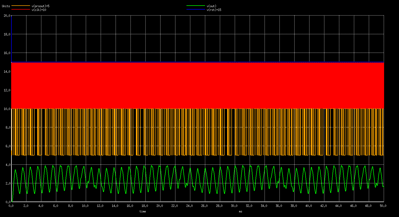Viewport: 399px width, 217px height.
Task: Click the 10.0 x-axis tick label
Action: point(85,206)
